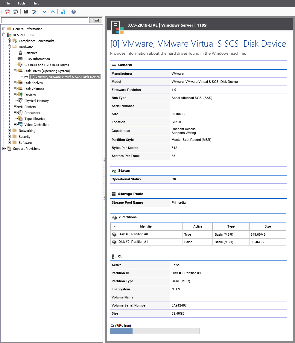The height and width of the screenshot is (343, 295).
Task: Sort partitions by Type column header
Action: (231, 226)
